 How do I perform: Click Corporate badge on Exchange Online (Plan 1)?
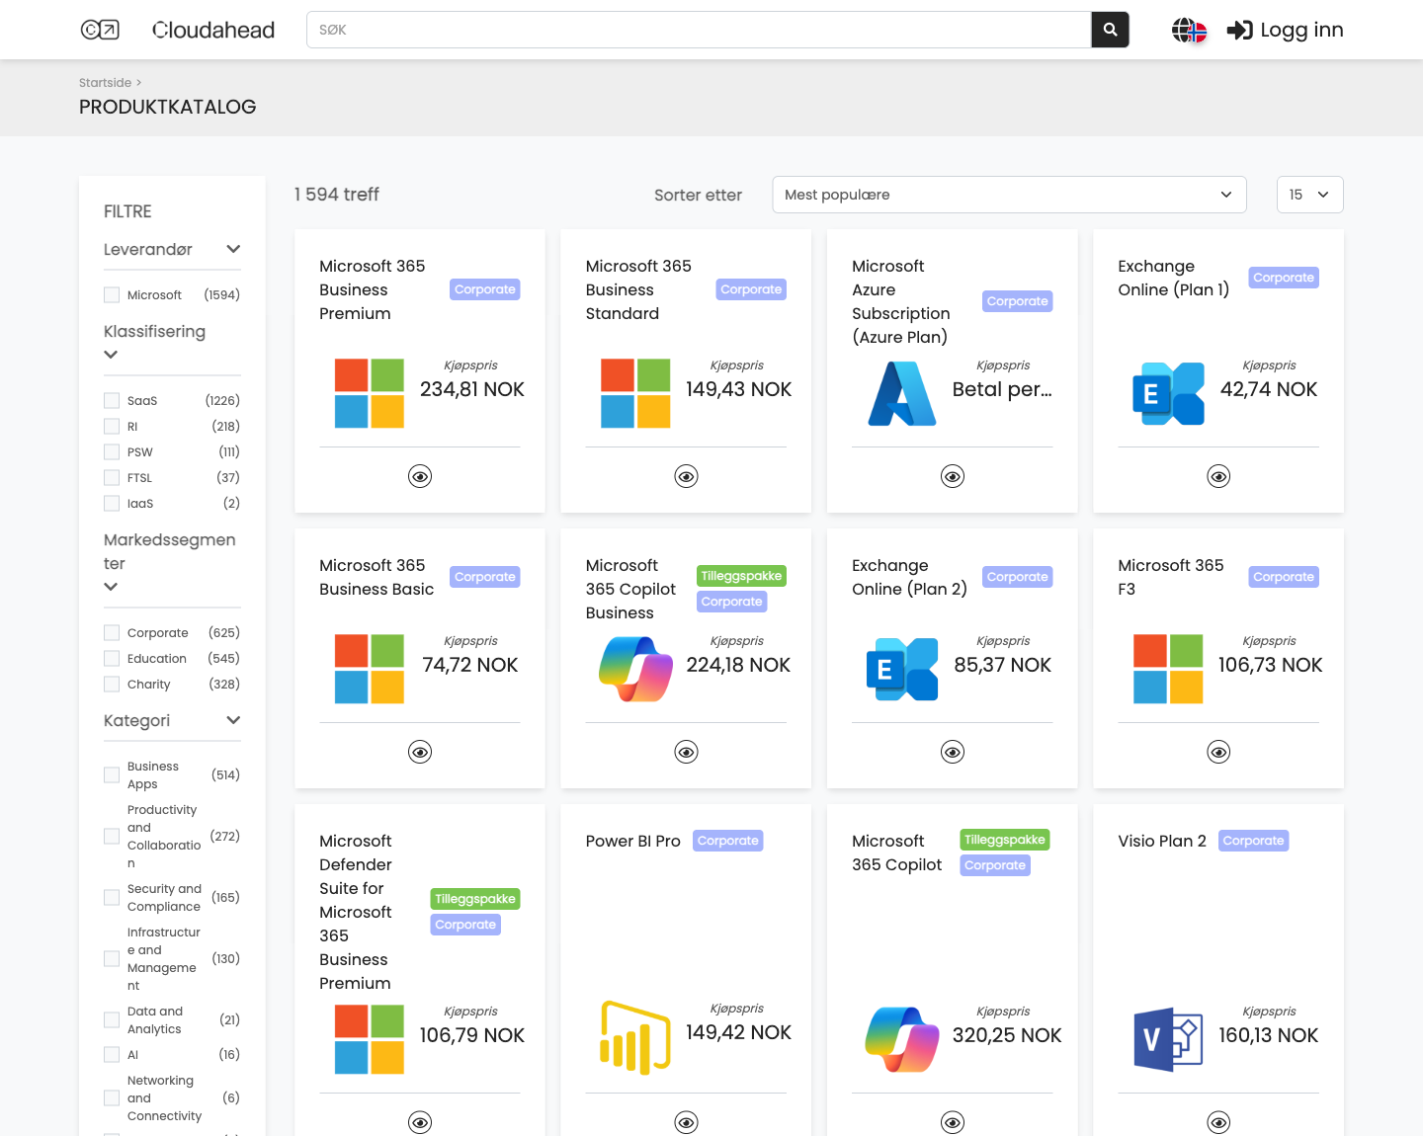(1284, 278)
